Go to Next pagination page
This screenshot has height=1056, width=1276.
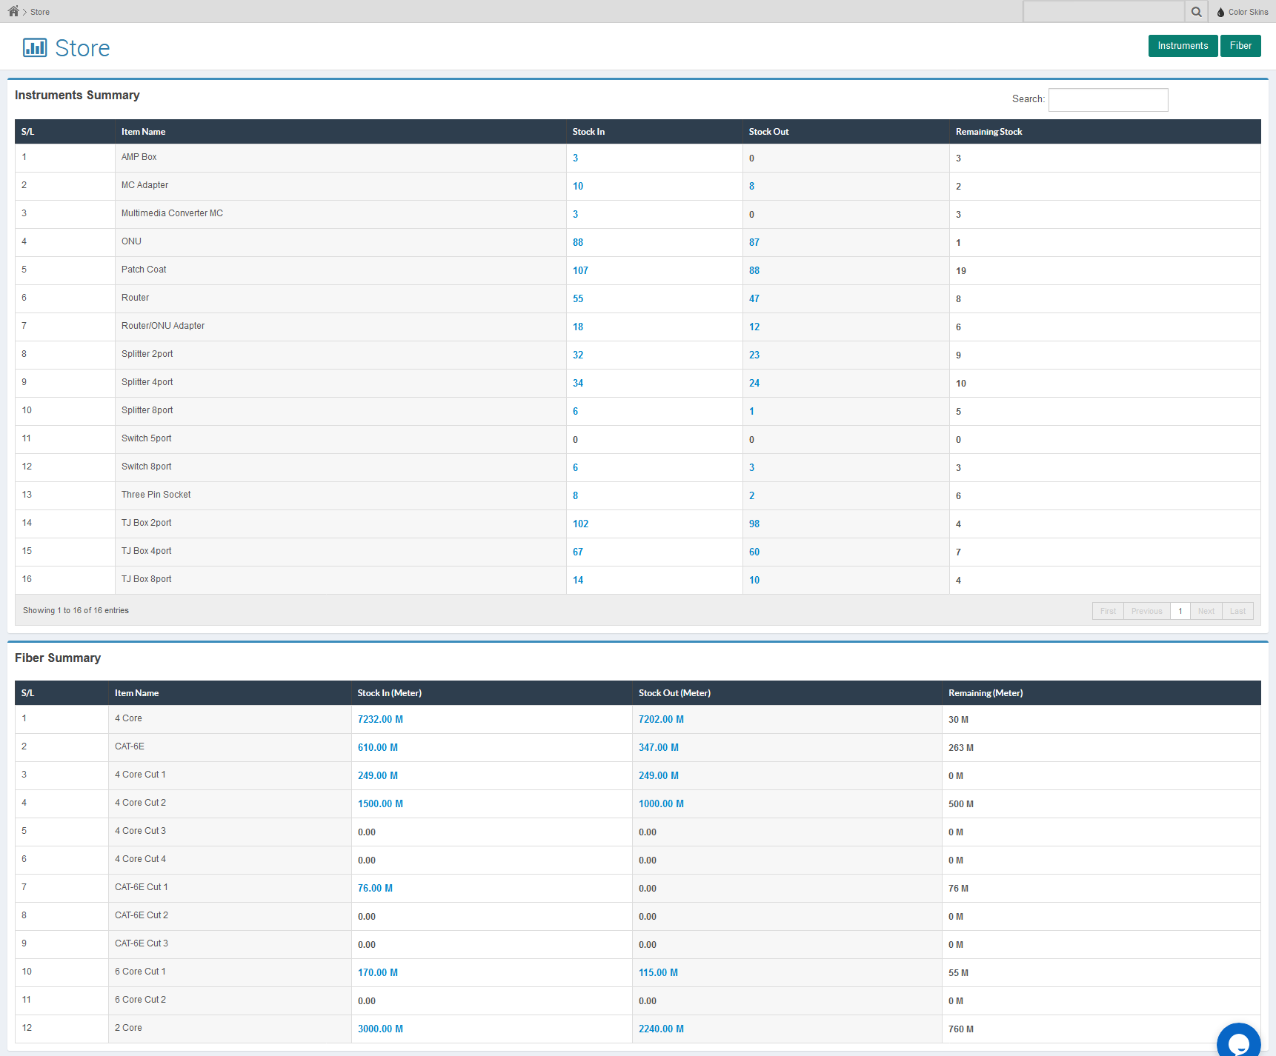click(1206, 611)
